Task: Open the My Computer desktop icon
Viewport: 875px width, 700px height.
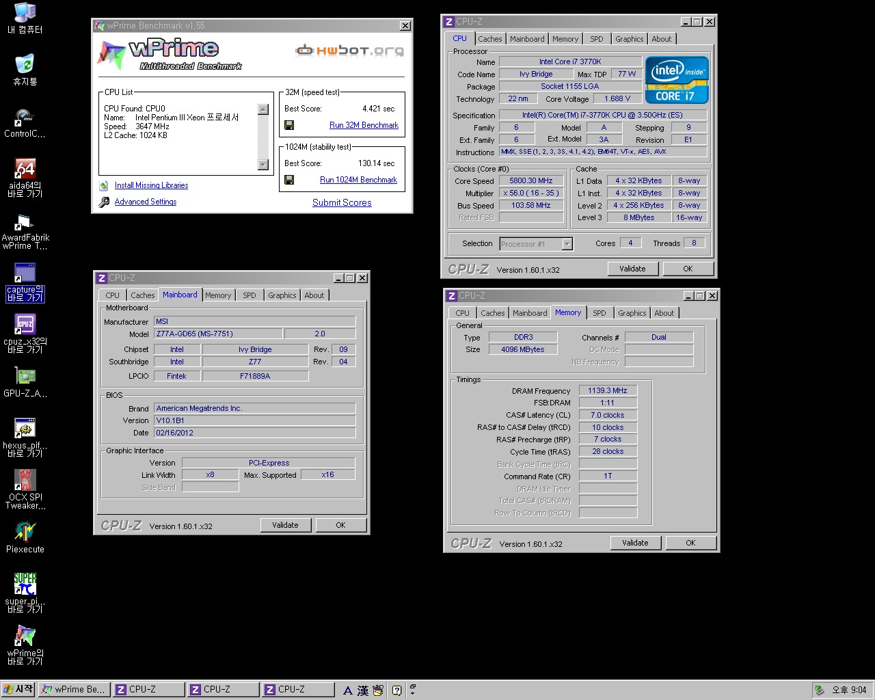Action: 25,18
